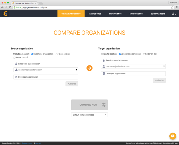179x145 pixels.
Task: Click the source username person icon
Action: [x=16, y=70]
